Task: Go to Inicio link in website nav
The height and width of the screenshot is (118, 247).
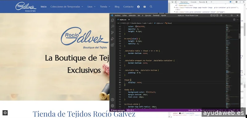Action: point(44,6)
